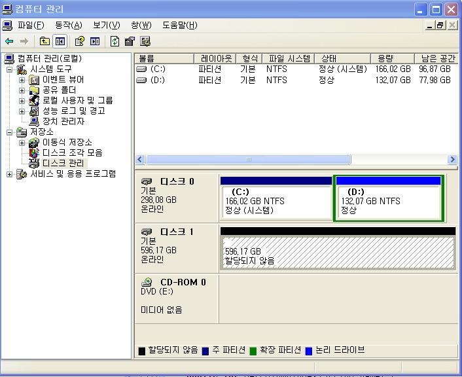Expand the 이벤트 뷰어 node

(22, 80)
